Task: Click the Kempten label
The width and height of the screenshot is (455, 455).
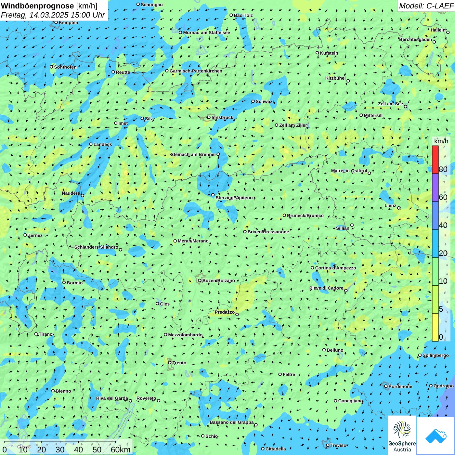Action: tap(69, 22)
